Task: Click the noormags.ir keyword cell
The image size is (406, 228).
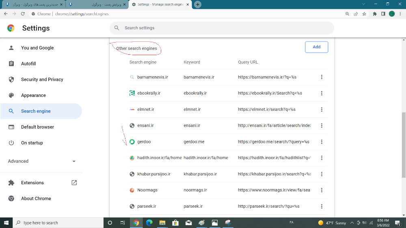Action: [x=195, y=190]
